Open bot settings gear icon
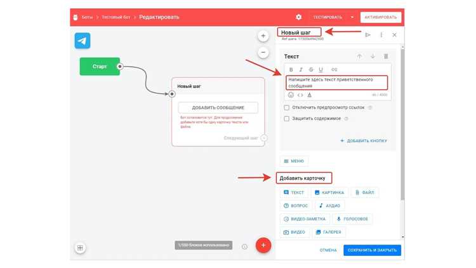The image size is (476, 268). click(299, 17)
